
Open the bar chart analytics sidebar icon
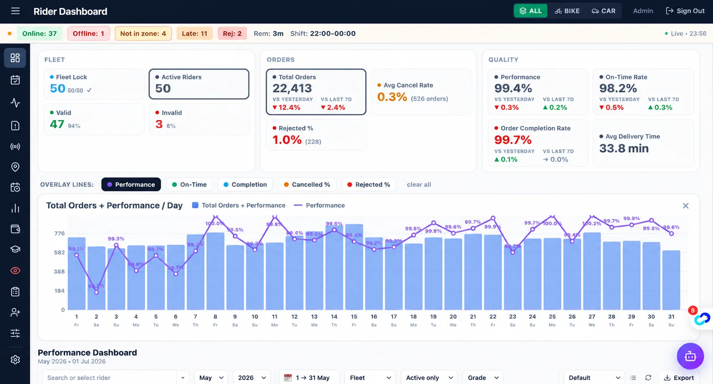[x=15, y=208]
